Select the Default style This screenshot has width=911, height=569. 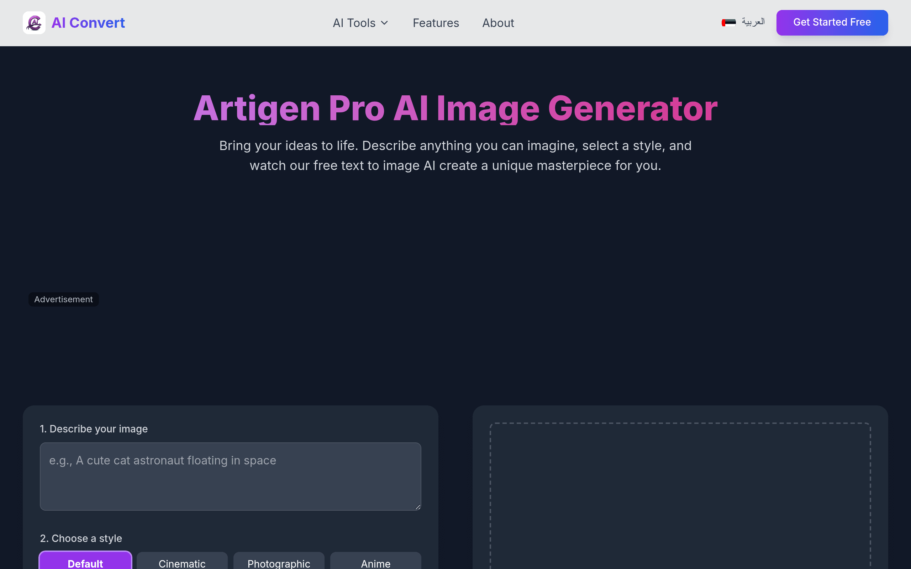pos(85,561)
